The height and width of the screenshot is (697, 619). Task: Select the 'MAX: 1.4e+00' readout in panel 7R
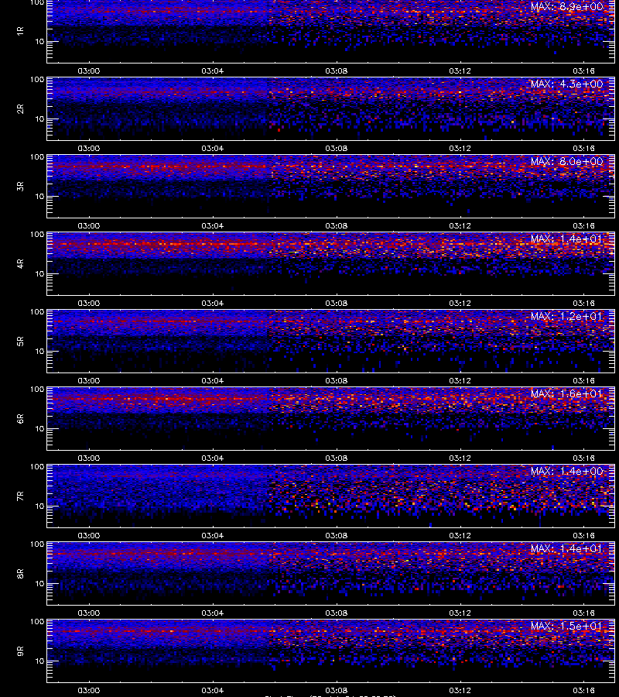click(x=567, y=471)
